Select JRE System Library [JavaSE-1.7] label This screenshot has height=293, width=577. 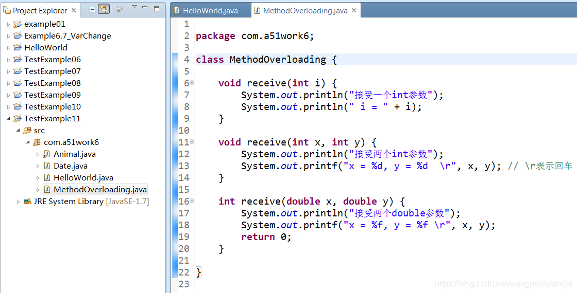click(91, 201)
